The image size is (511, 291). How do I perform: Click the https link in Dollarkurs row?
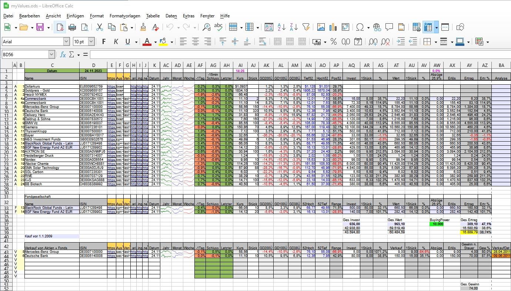coord(111,86)
